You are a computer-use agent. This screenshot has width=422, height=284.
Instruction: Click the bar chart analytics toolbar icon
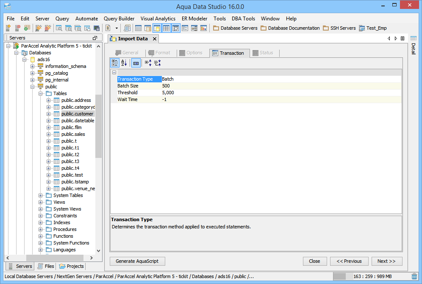tap(204, 28)
